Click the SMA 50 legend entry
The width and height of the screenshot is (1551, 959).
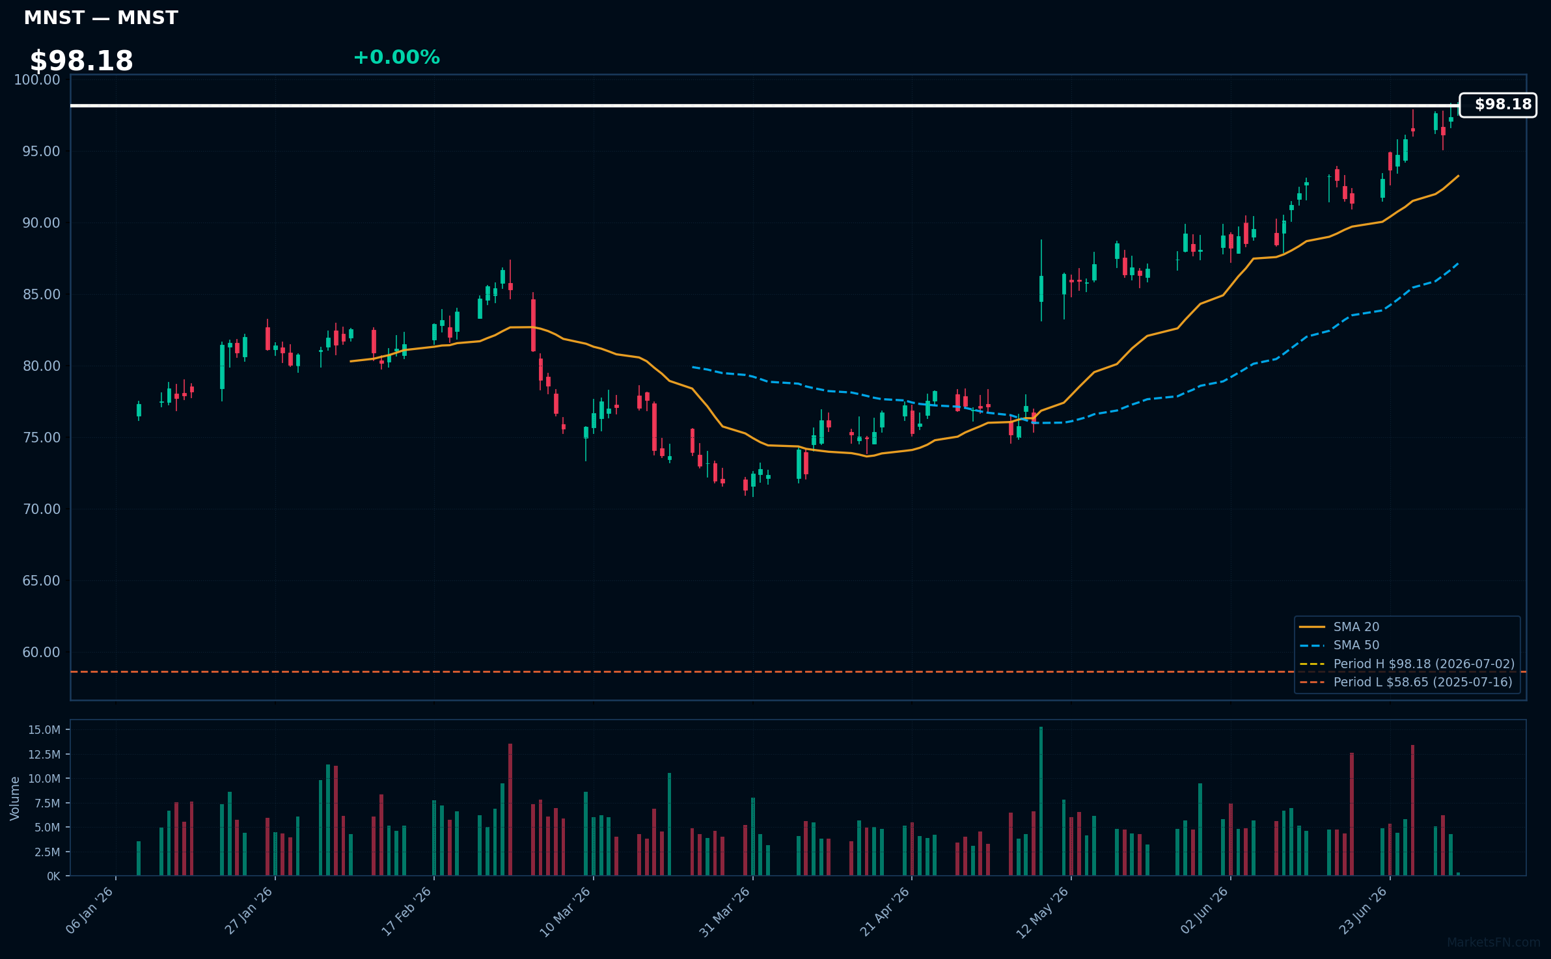point(1356,645)
